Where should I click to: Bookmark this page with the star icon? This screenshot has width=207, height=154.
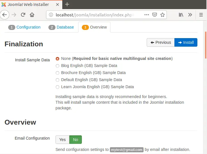163,15
